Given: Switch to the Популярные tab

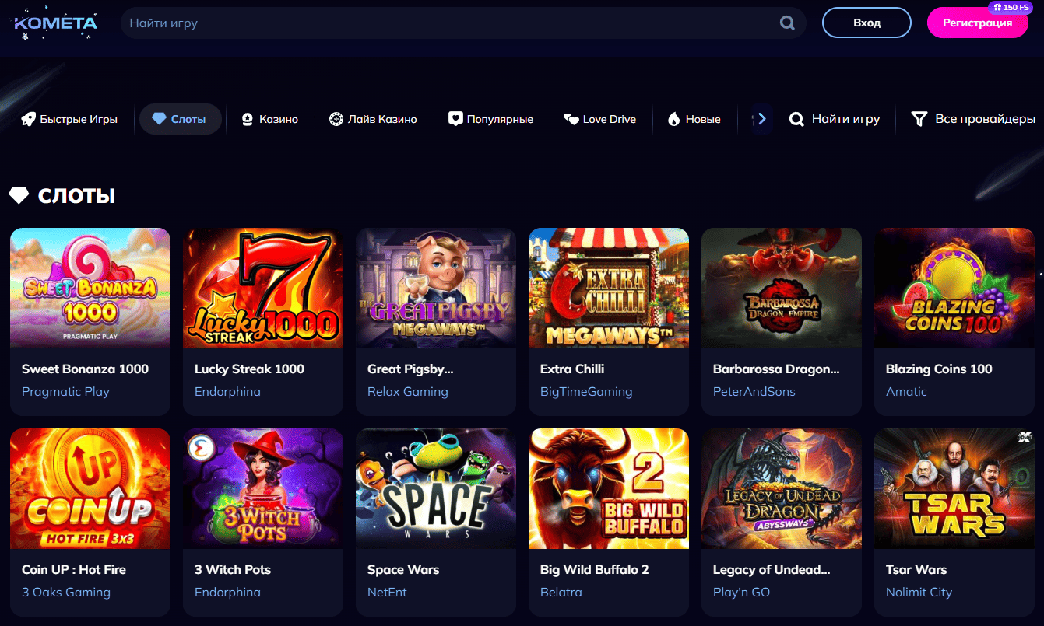Looking at the screenshot, I should tap(492, 118).
